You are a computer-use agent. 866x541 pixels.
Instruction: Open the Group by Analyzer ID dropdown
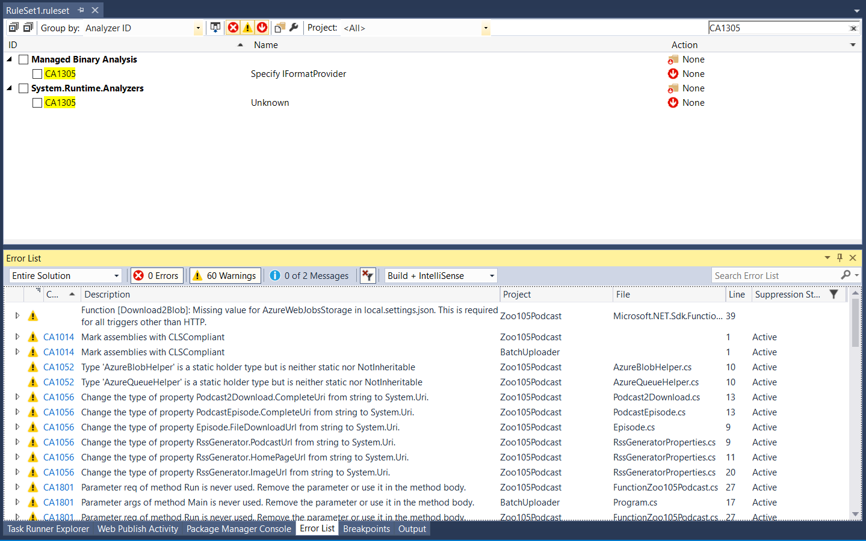coord(198,28)
